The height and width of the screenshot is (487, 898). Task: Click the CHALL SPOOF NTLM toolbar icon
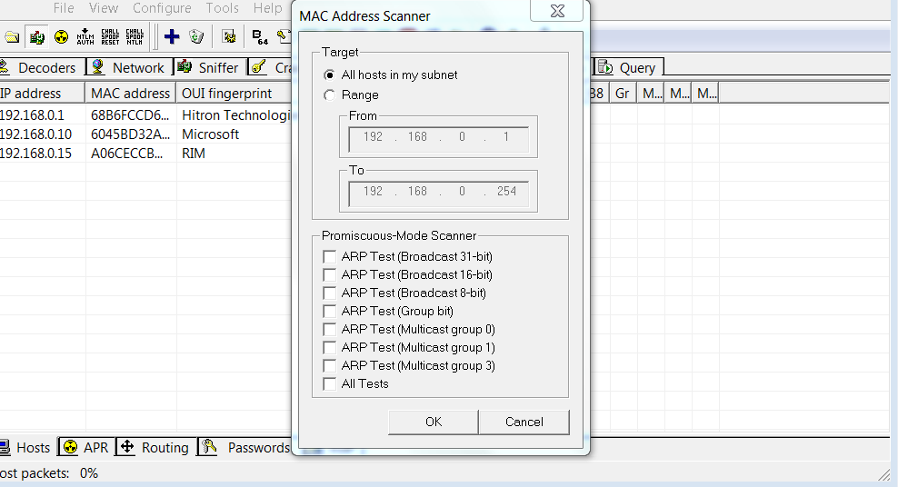coord(135,37)
